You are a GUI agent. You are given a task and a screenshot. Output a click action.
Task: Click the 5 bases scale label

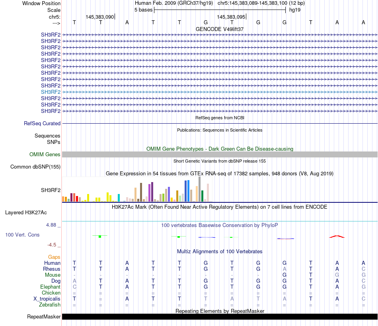[143, 10]
